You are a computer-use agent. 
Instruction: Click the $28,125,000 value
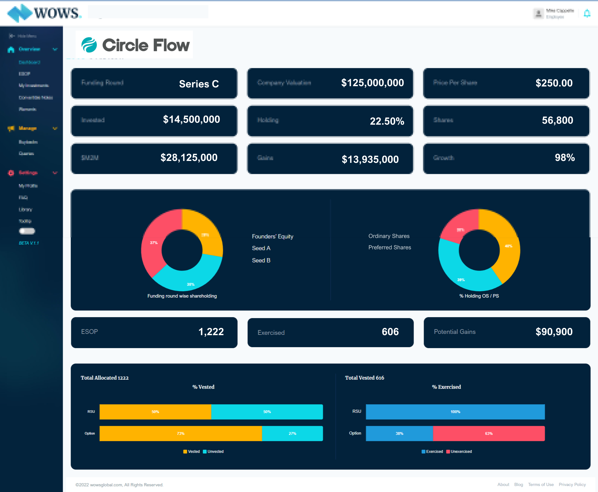(189, 157)
